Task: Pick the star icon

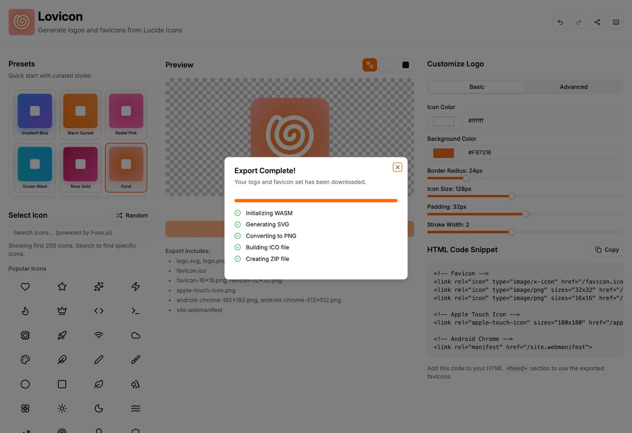Action: coord(62,287)
